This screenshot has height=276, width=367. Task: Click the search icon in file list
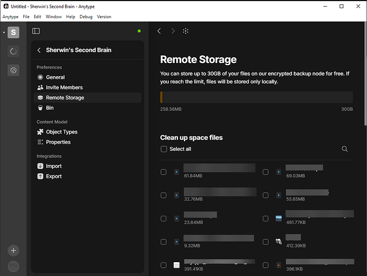(x=344, y=149)
